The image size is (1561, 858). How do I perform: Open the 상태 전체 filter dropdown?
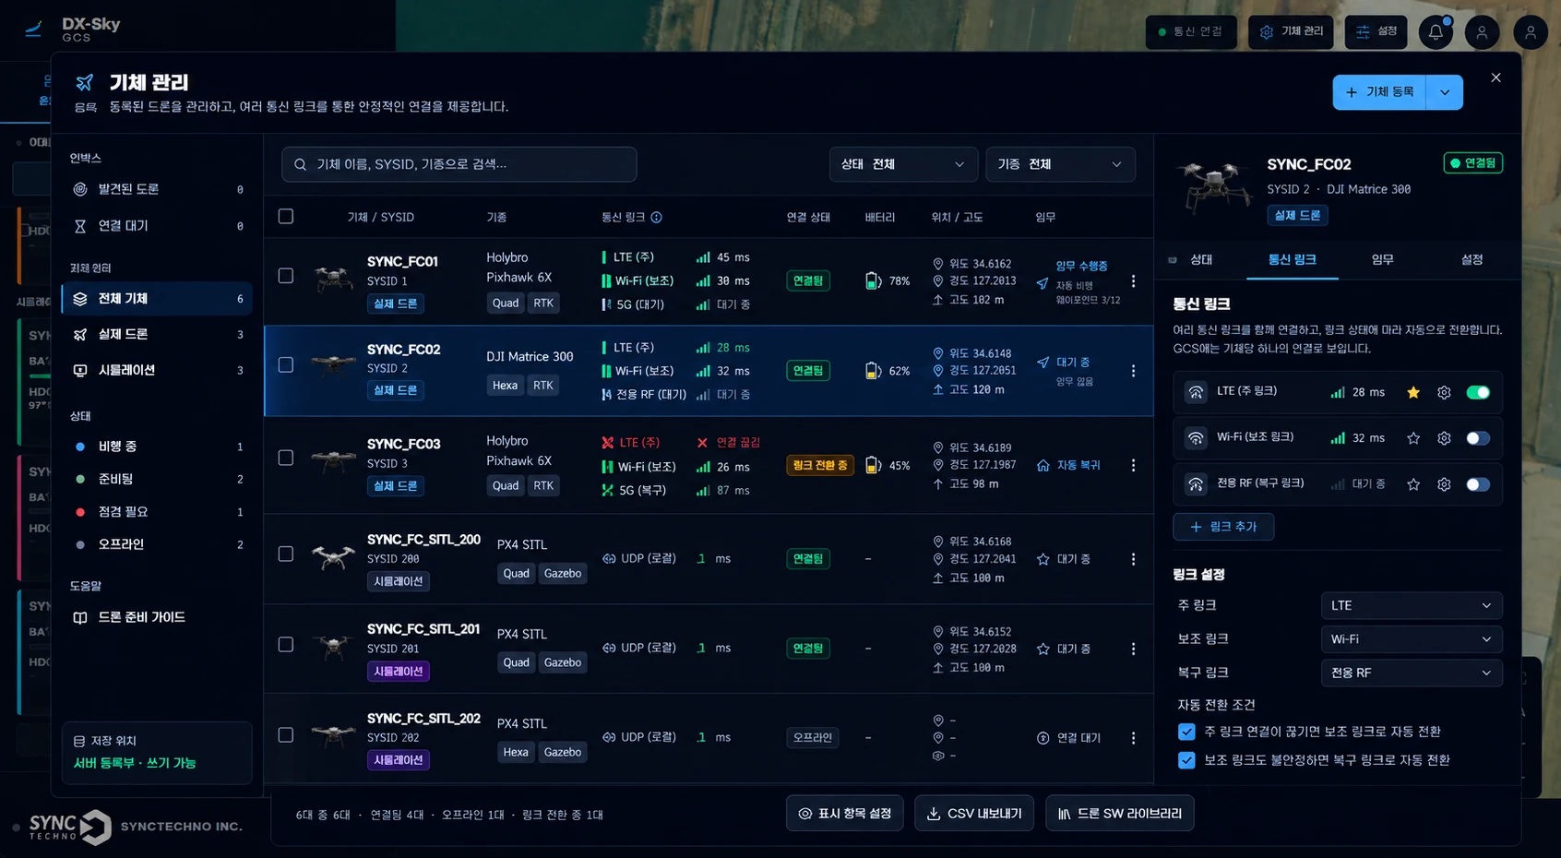click(x=903, y=164)
